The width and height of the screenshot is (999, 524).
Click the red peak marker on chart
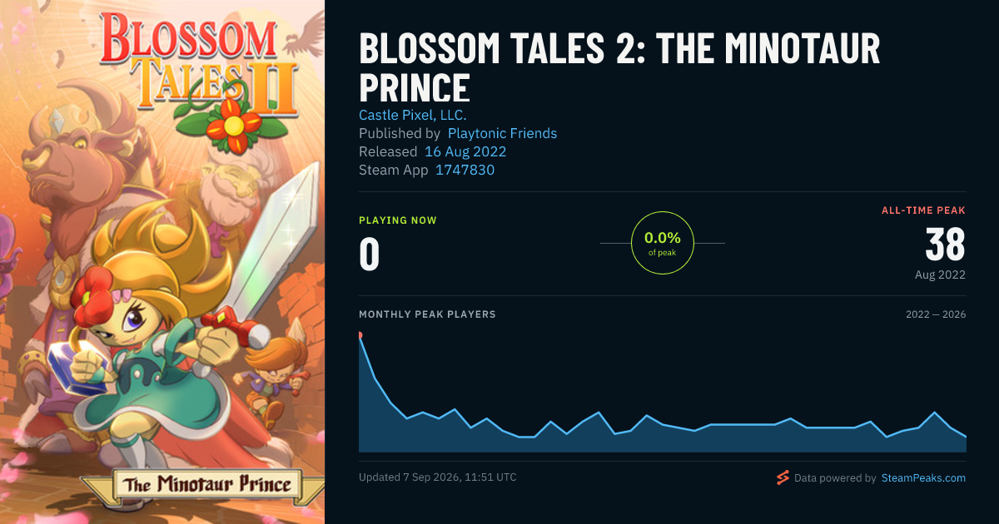click(x=360, y=335)
